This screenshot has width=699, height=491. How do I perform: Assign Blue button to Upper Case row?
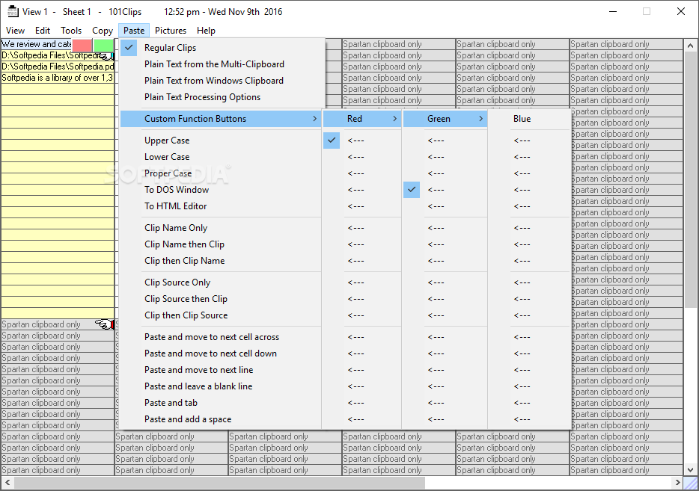(530, 140)
